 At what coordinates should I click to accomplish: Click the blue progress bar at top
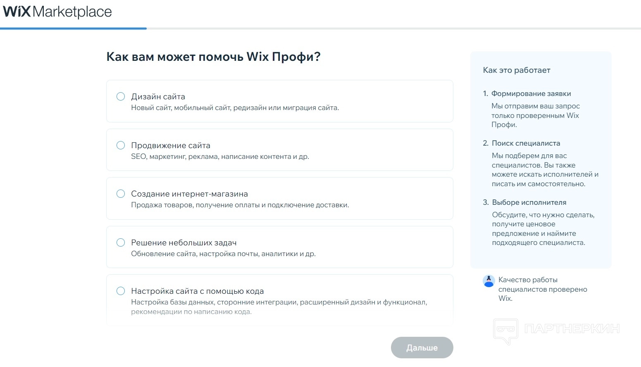tap(74, 29)
